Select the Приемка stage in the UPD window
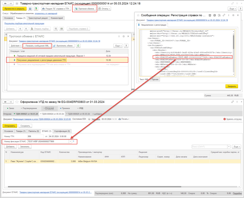The image size is (244, 198). coord(65,108)
